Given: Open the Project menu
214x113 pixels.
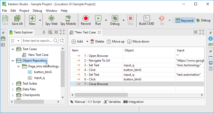Looking at the screenshot, I should [x=24, y=11].
